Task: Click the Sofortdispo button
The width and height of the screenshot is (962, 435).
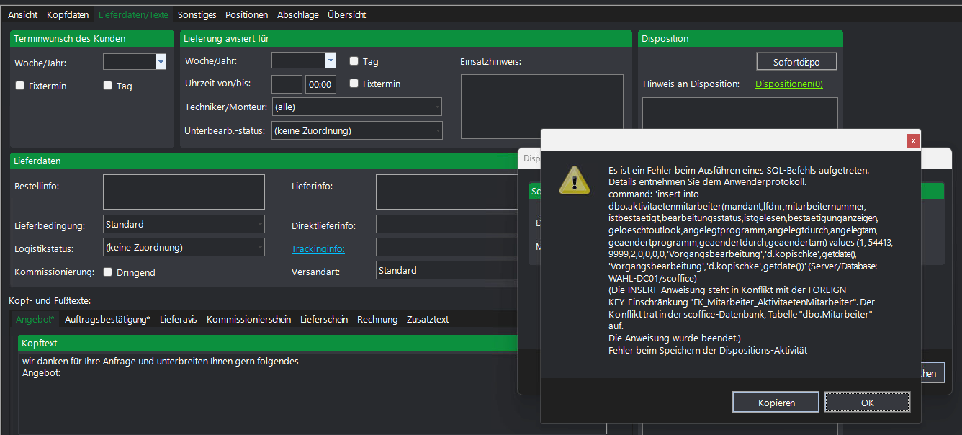Action: [x=798, y=62]
